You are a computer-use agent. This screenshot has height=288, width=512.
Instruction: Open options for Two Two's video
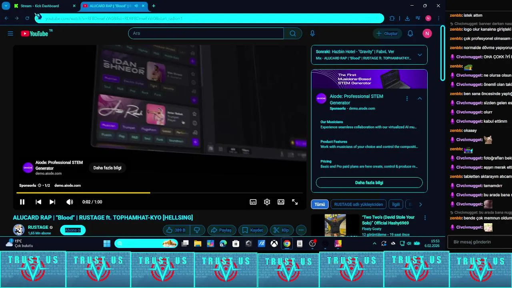click(x=425, y=218)
